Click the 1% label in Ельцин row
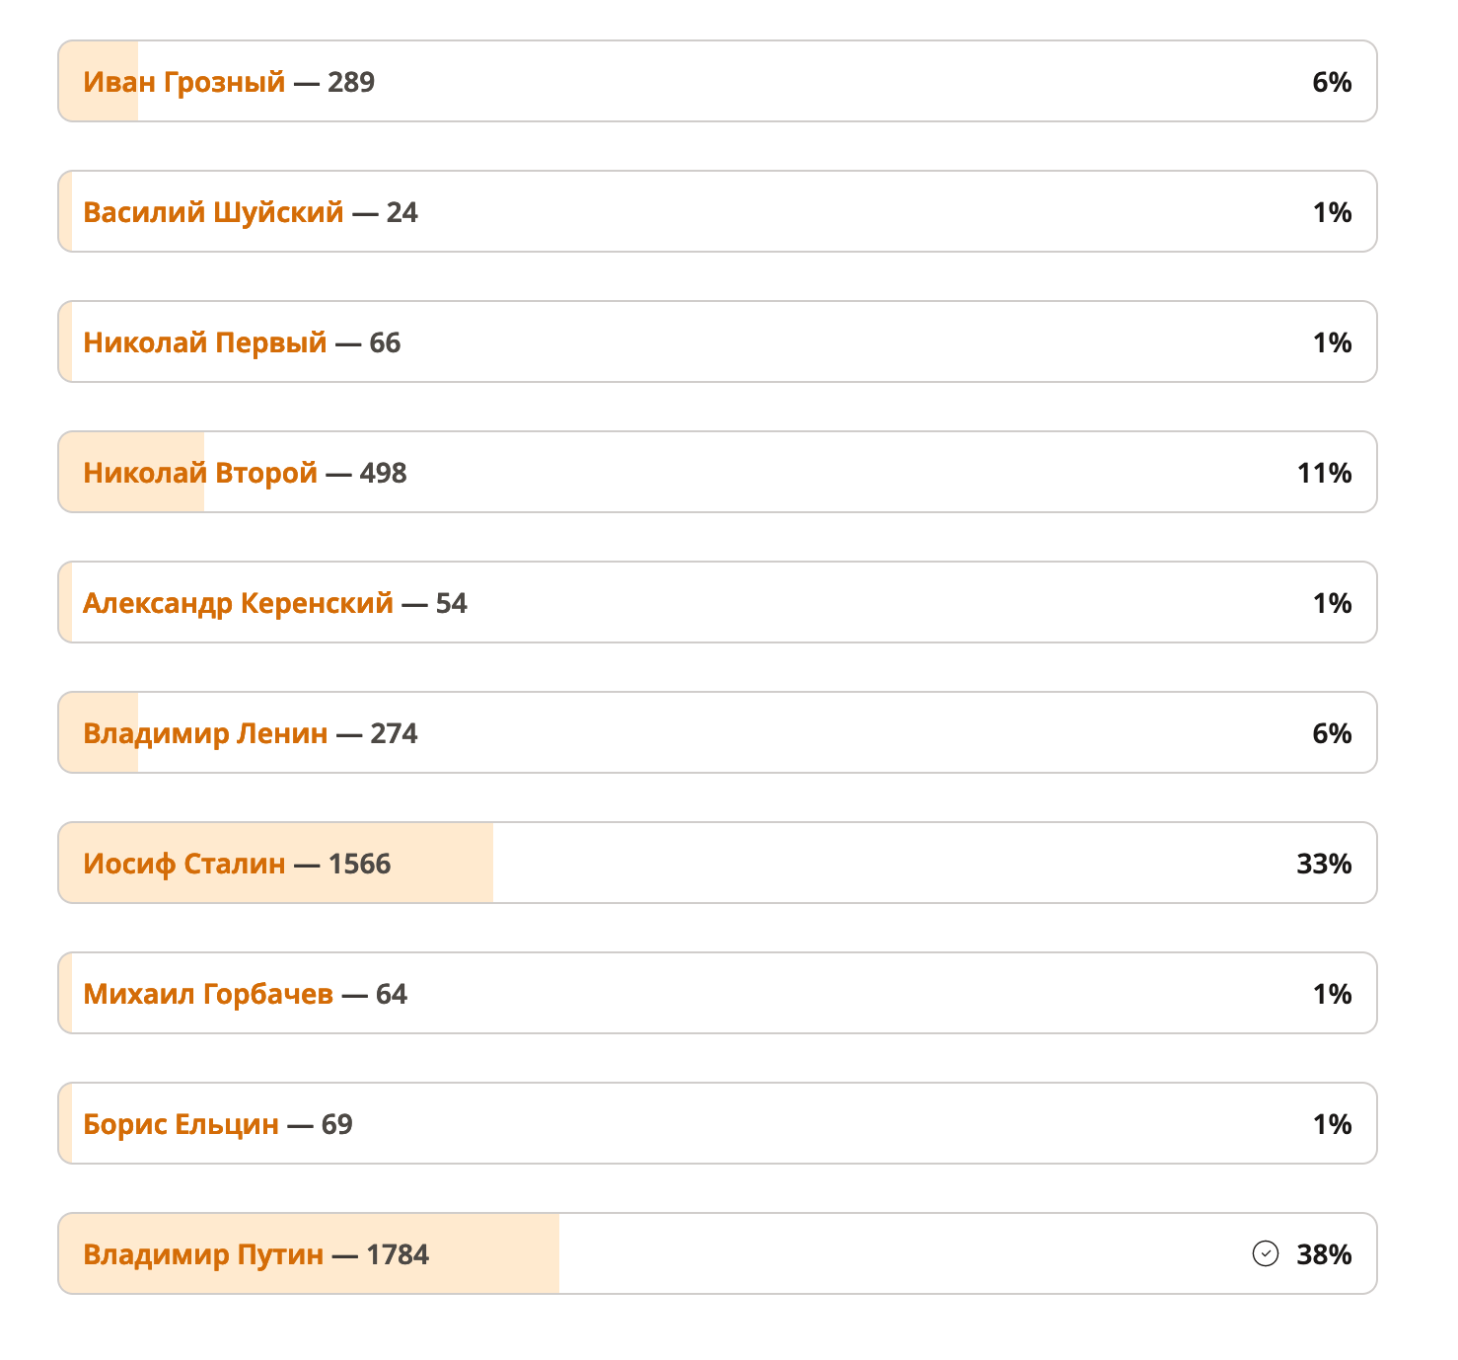 click(1332, 1124)
